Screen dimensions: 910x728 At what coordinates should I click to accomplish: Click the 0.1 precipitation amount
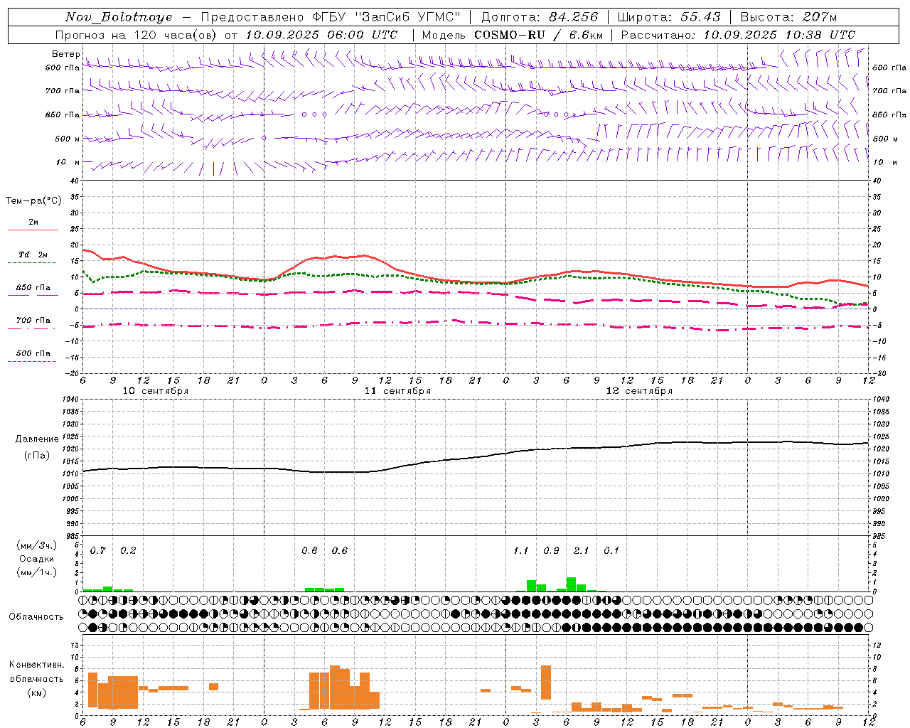[x=611, y=550]
